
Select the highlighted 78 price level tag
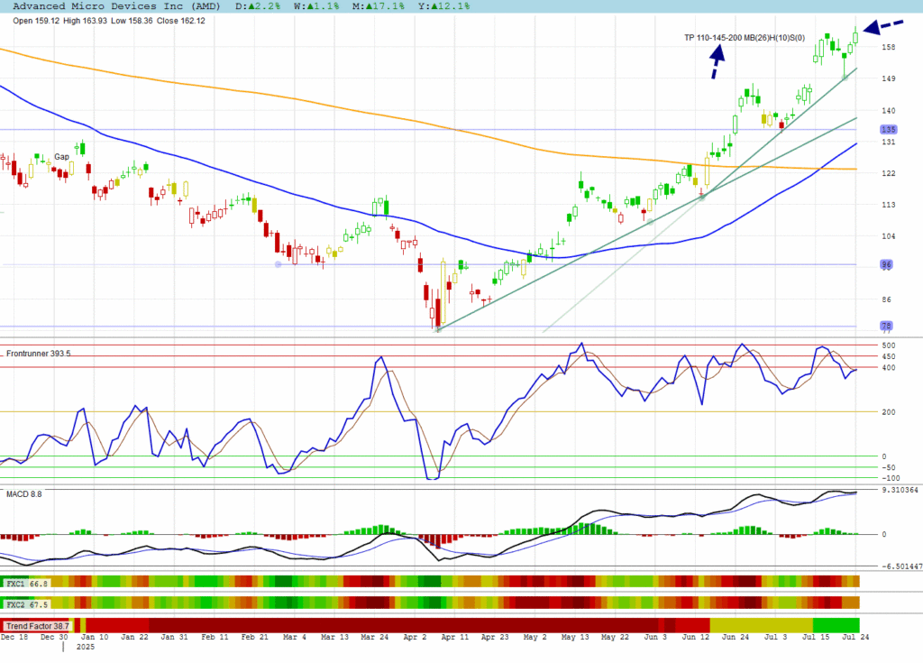pyautogui.click(x=886, y=326)
